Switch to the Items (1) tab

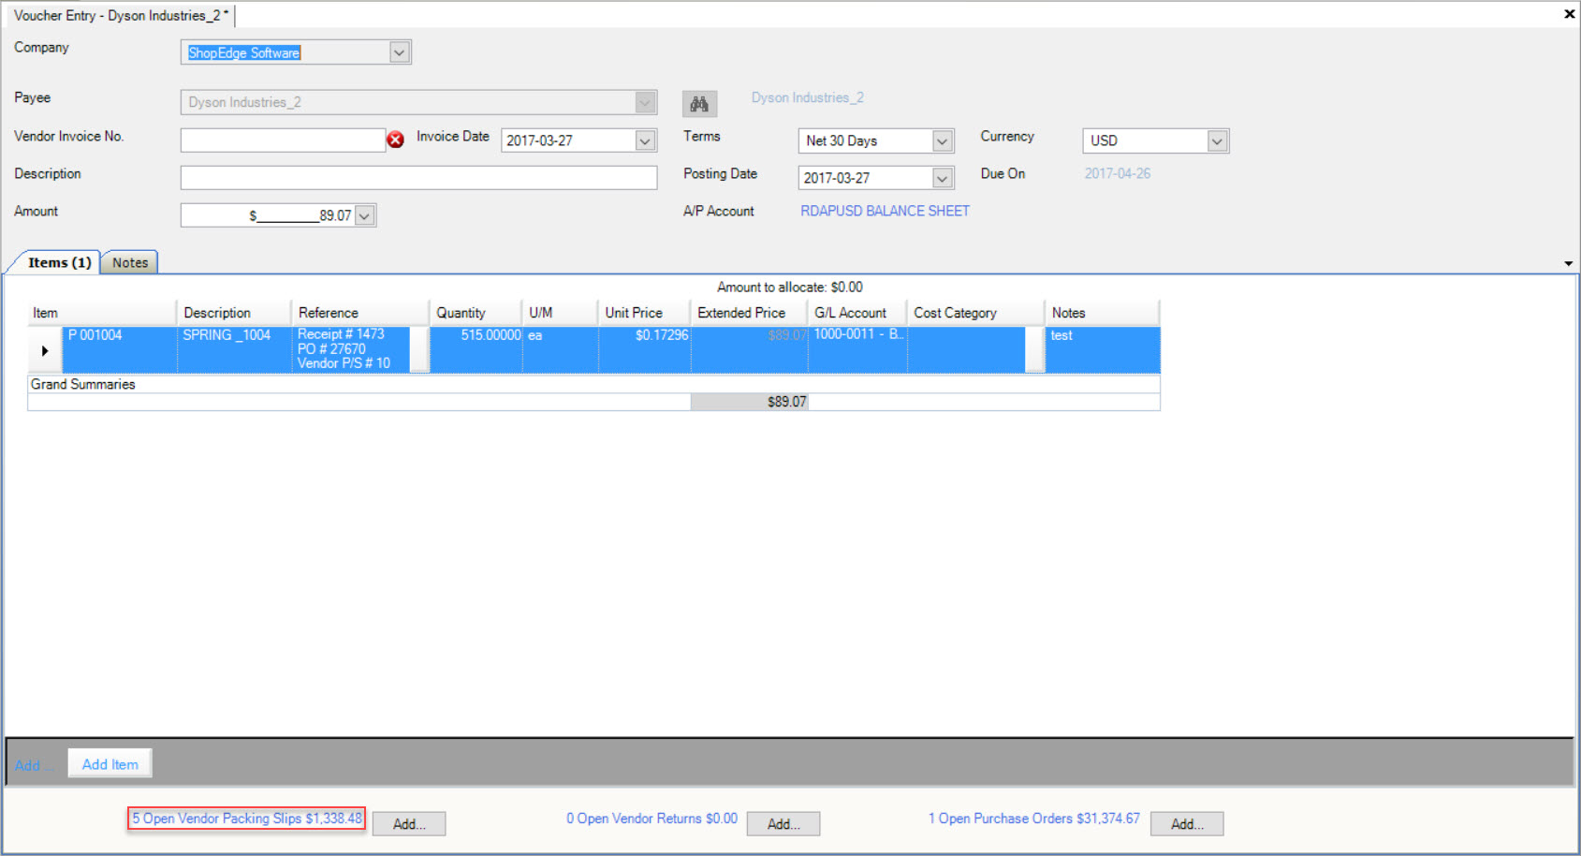click(x=59, y=262)
